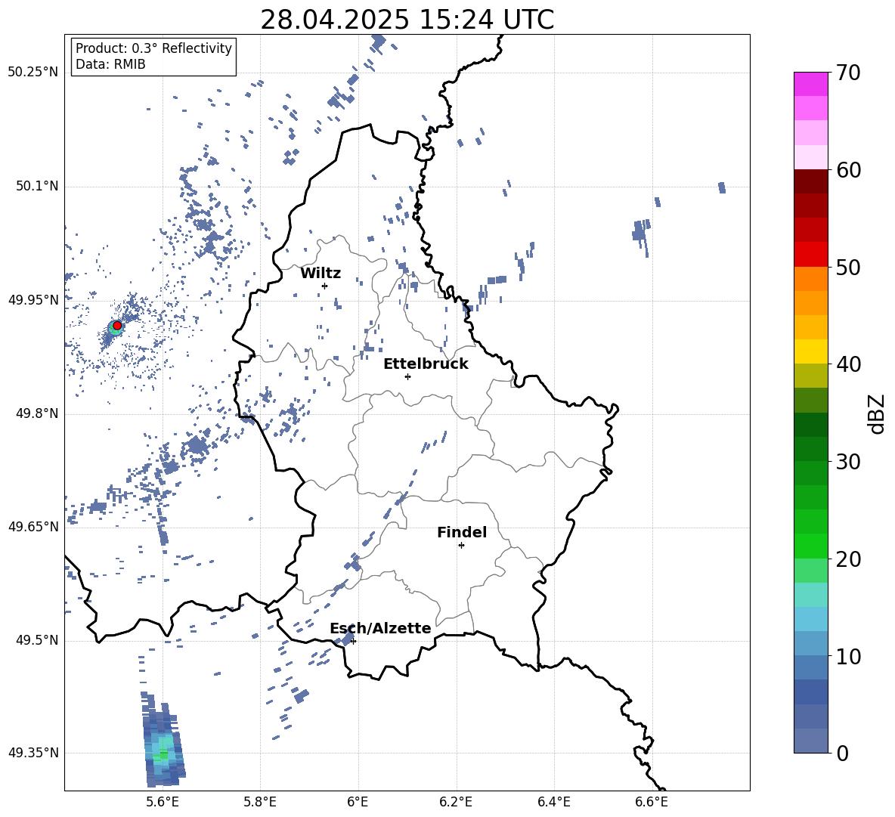895x817 pixels.
Task: Click the Findel station cross marker
Action: (461, 546)
